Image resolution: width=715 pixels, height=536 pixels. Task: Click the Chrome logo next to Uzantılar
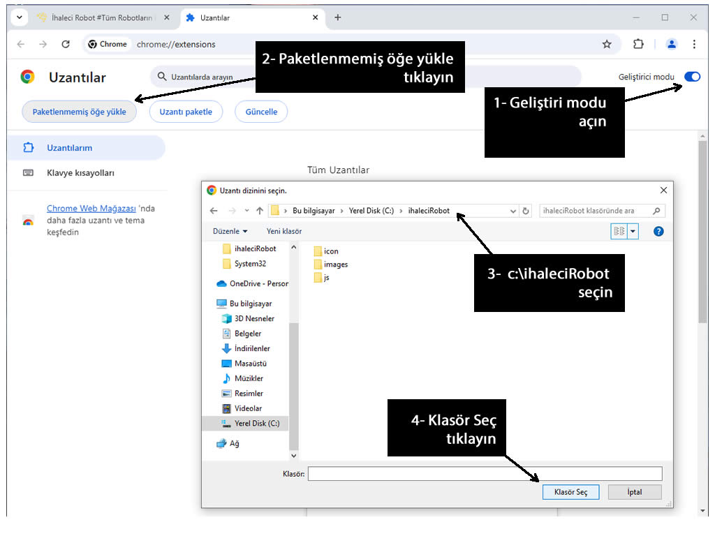(27, 77)
